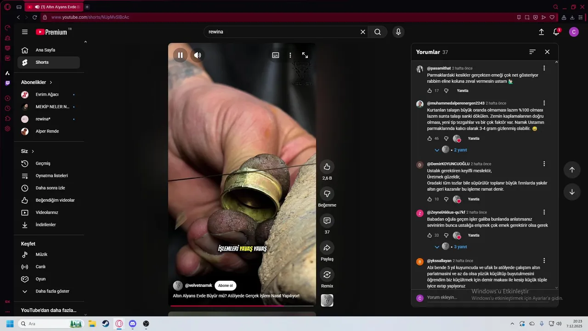Expand the Siz section chevron
The height and width of the screenshot is (331, 588).
(x=33, y=151)
